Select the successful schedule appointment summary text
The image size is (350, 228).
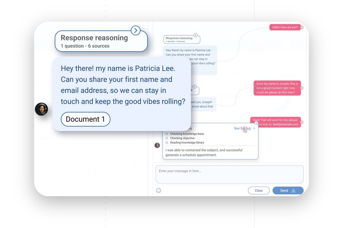click(x=204, y=153)
